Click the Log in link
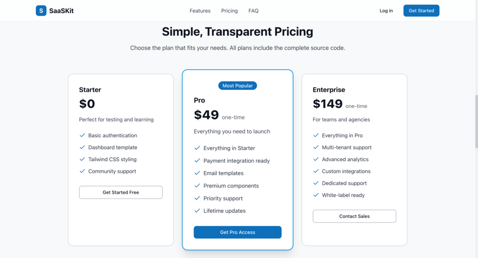478x258 pixels. click(386, 10)
